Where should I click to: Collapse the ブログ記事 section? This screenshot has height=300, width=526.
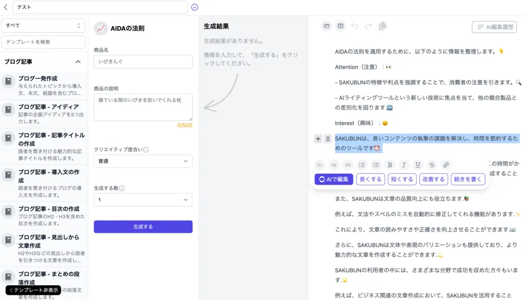(78, 62)
